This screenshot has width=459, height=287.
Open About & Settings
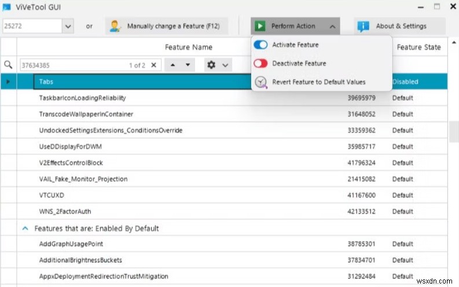pyautogui.click(x=399, y=26)
